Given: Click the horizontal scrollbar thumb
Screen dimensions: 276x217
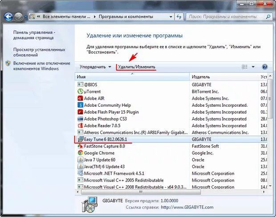Looking at the screenshot, I should pyautogui.click(x=141, y=192).
